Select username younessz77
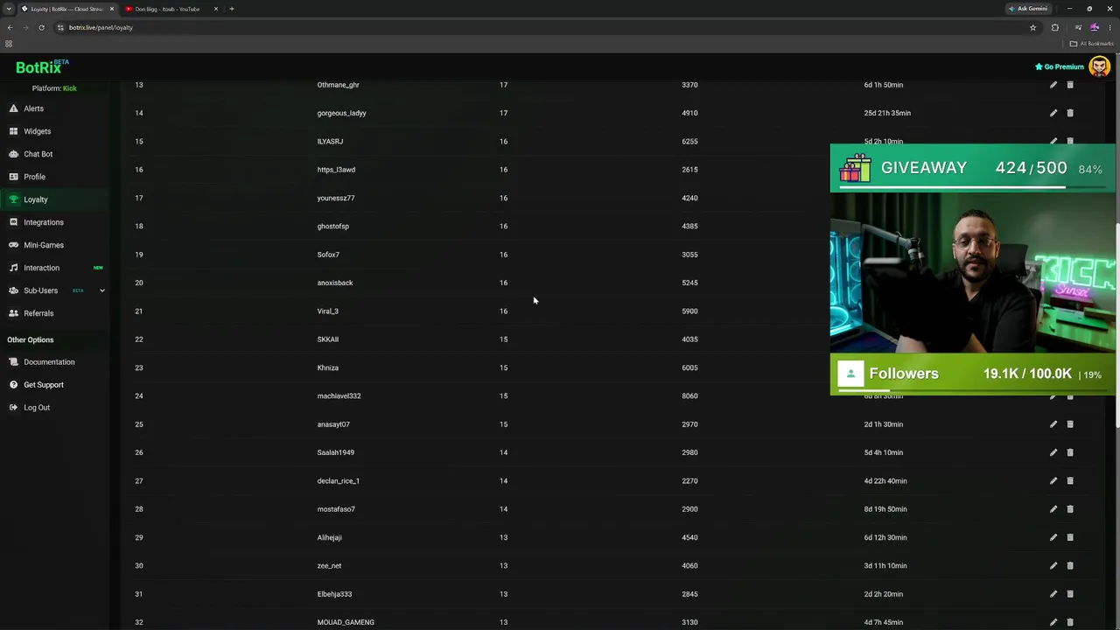1120x630 pixels. click(x=336, y=198)
